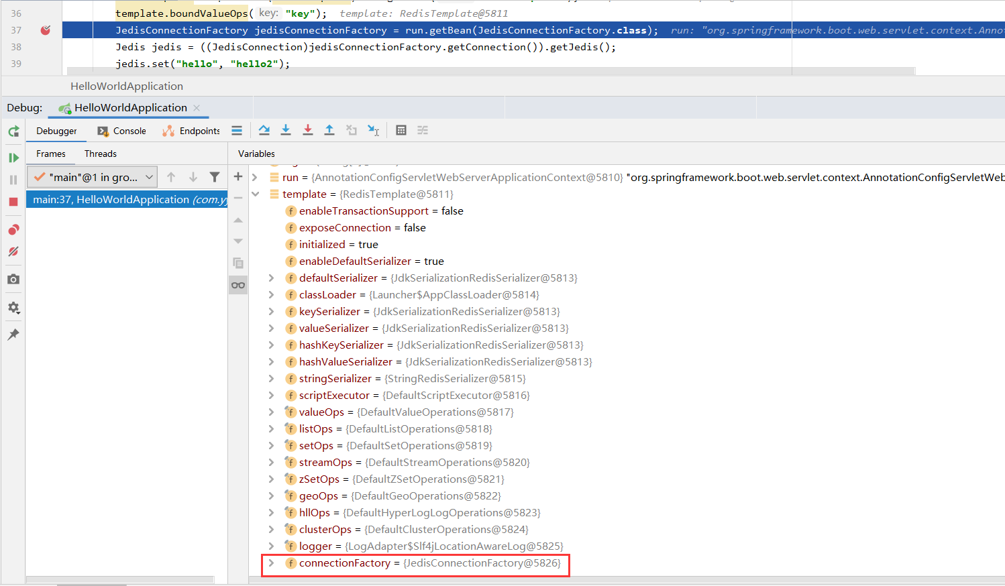The width and height of the screenshot is (1005, 586).
Task: Toggle breakpoint on line 37
Action: (x=46, y=30)
